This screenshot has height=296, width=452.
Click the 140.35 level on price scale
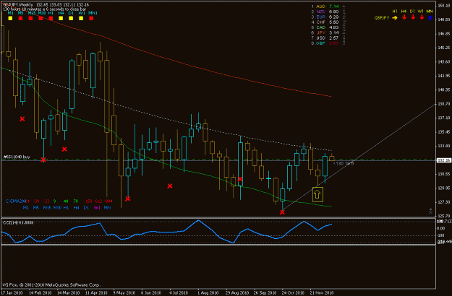click(x=443, y=90)
